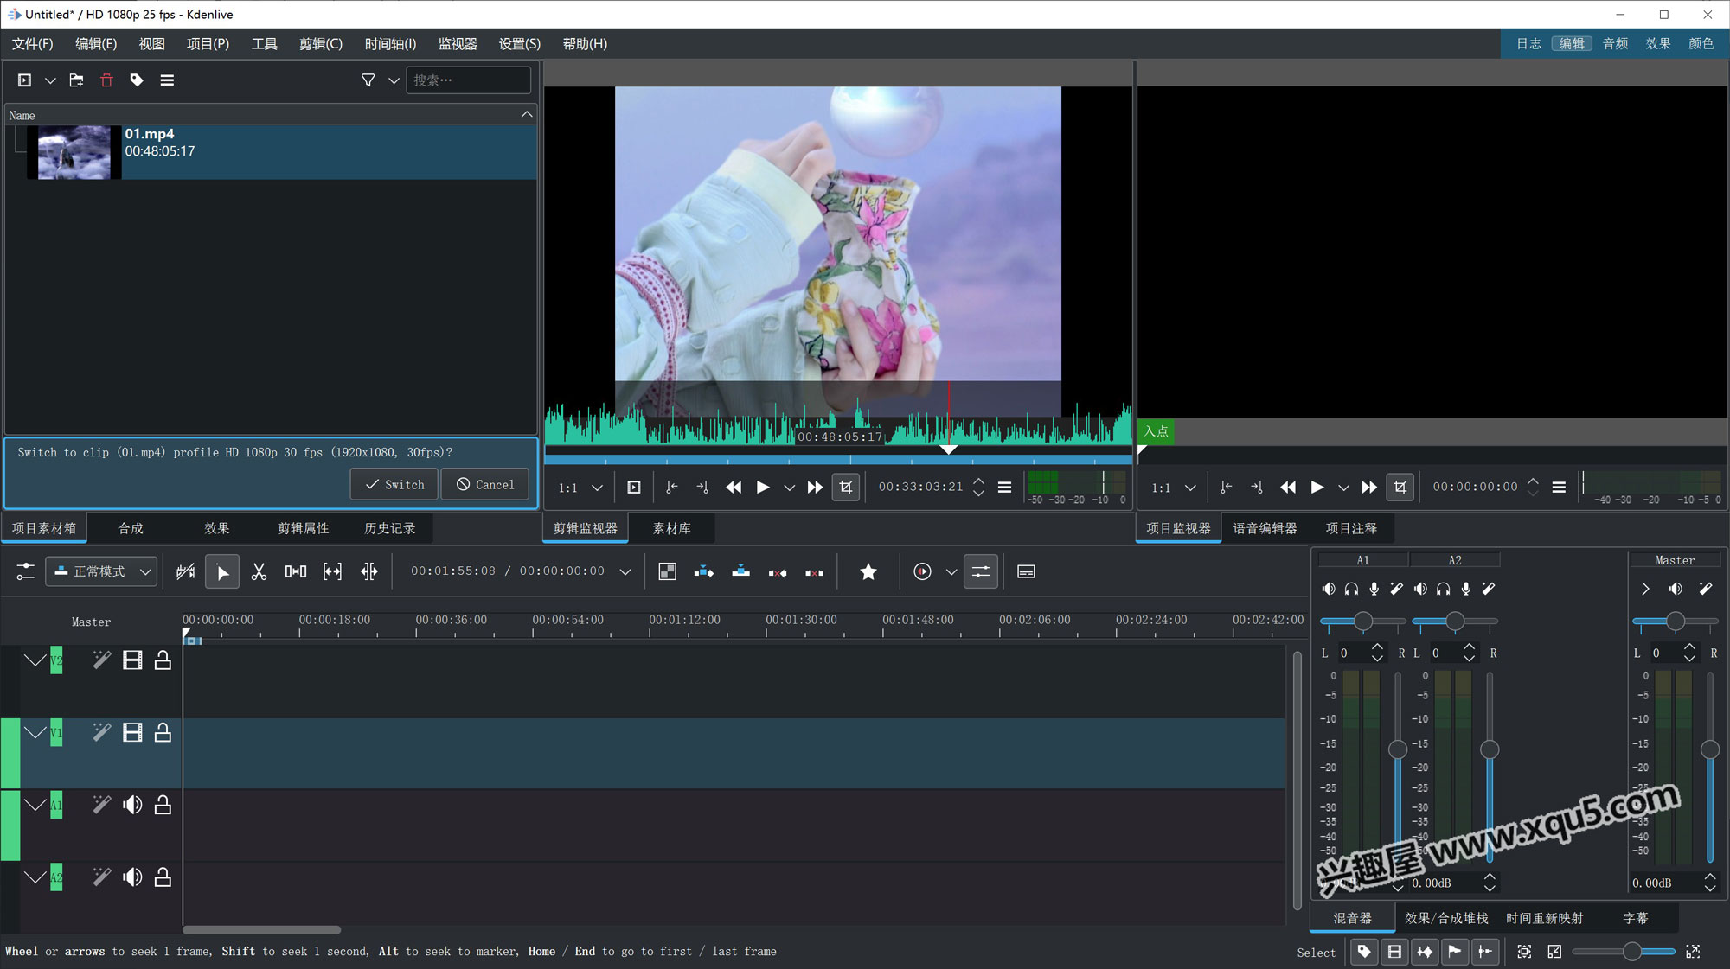Mute audio track A2 in timeline

click(x=132, y=877)
